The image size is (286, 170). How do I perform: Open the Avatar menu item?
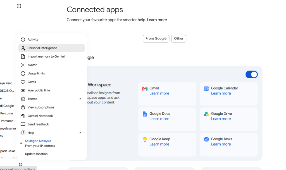tap(52, 65)
